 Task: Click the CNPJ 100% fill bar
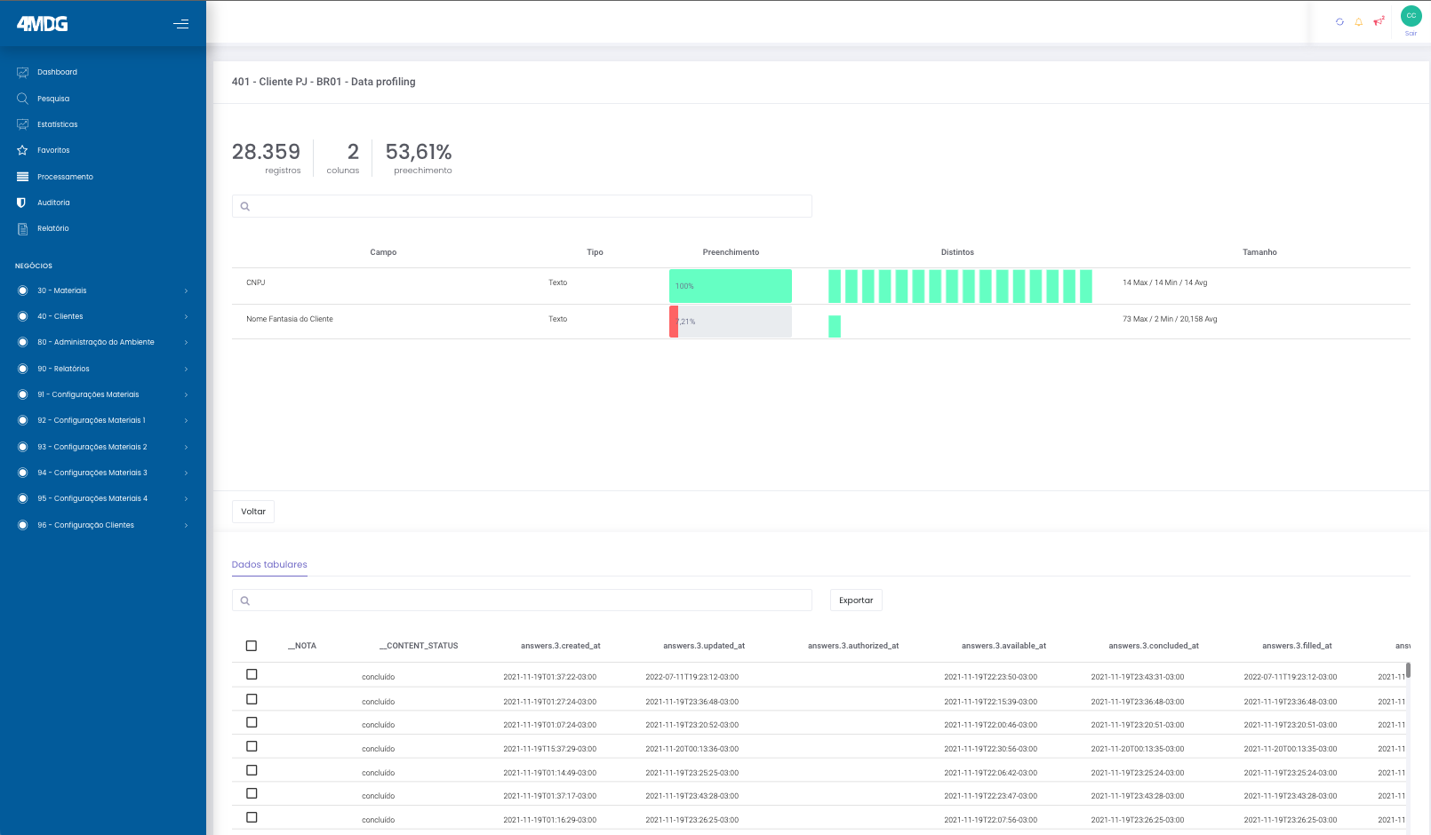(x=730, y=286)
